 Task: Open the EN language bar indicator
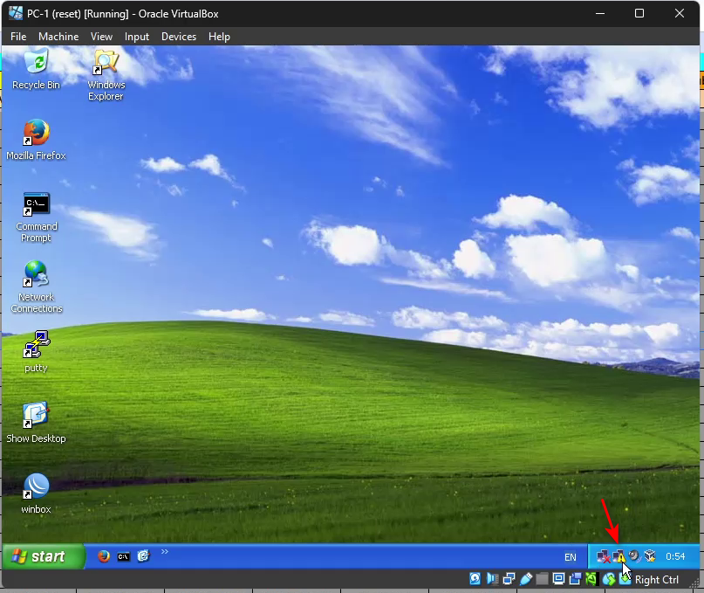(570, 556)
